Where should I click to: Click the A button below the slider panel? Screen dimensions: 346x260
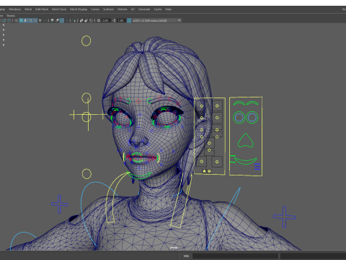[x=204, y=171]
